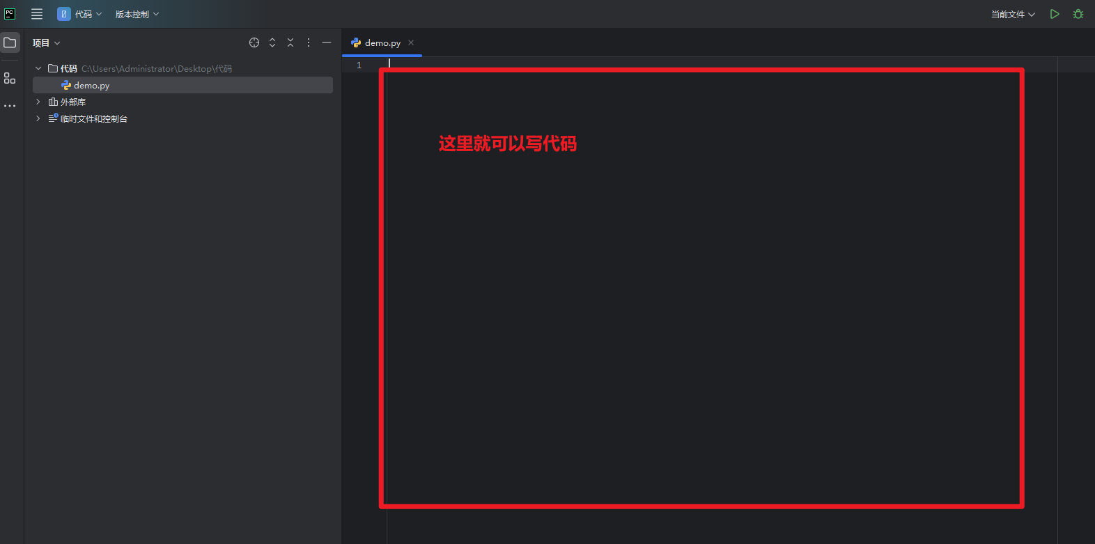This screenshot has height=544, width=1095.
Task: Click the PyCharm logo icon
Action: point(10,14)
